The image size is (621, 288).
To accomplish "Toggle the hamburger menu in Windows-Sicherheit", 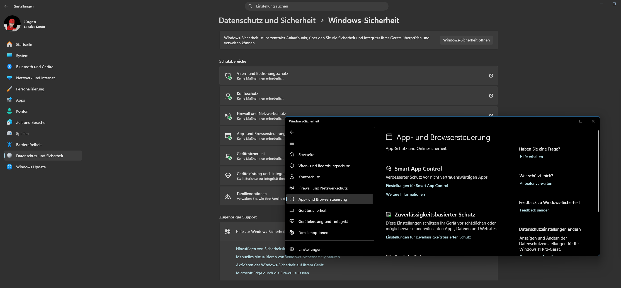I will (x=292, y=143).
